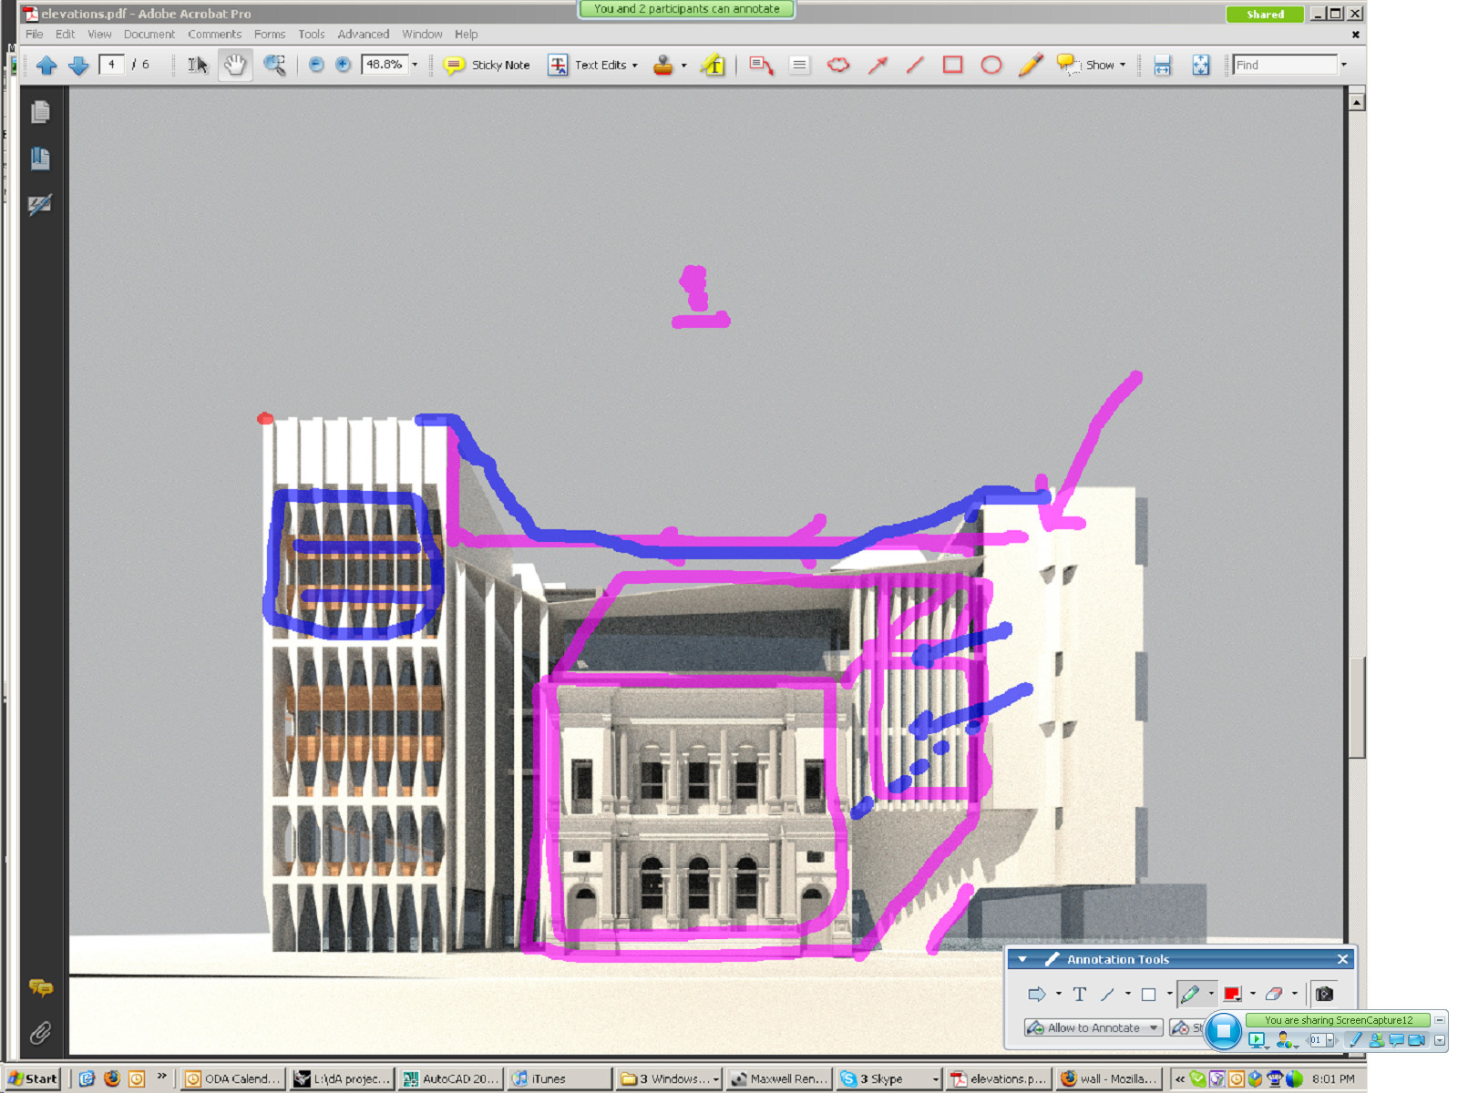Switch to Skype in taskbar
Viewport: 1458px width, 1093px height.
(x=889, y=1078)
